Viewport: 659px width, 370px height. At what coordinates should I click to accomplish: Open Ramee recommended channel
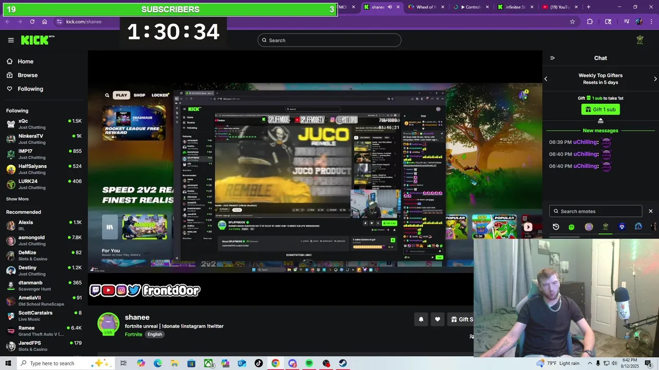pos(44,330)
